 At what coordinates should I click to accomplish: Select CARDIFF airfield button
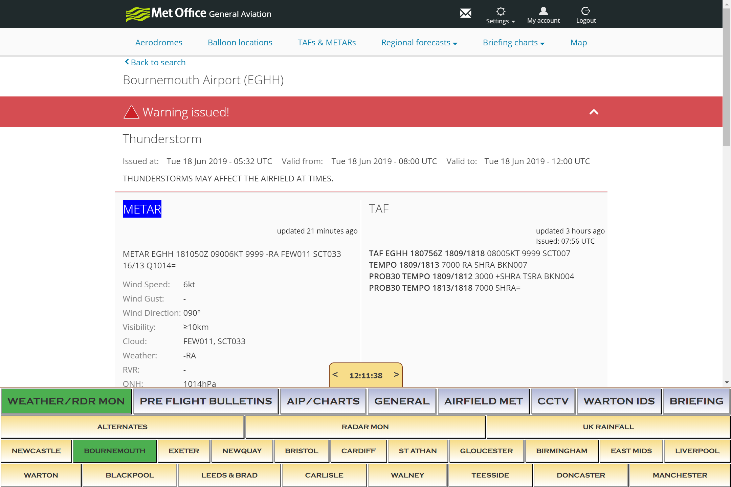point(358,451)
